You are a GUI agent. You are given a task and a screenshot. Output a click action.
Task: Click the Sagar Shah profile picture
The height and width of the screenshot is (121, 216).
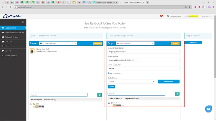coord(33,50)
